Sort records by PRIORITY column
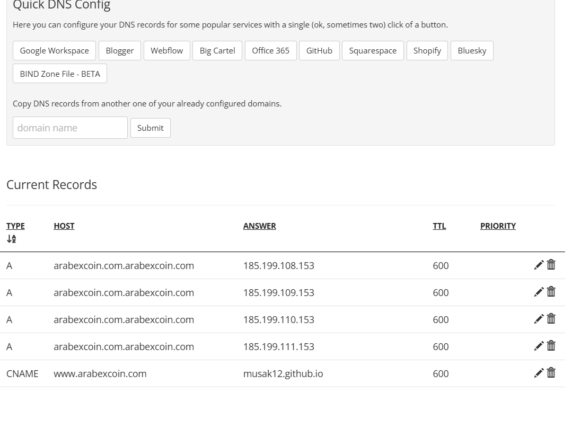This screenshot has width=572, height=429. point(498,226)
